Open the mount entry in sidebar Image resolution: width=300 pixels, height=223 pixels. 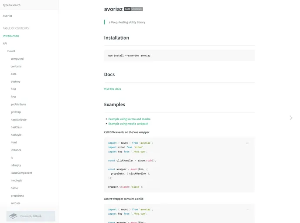coord(11,51)
